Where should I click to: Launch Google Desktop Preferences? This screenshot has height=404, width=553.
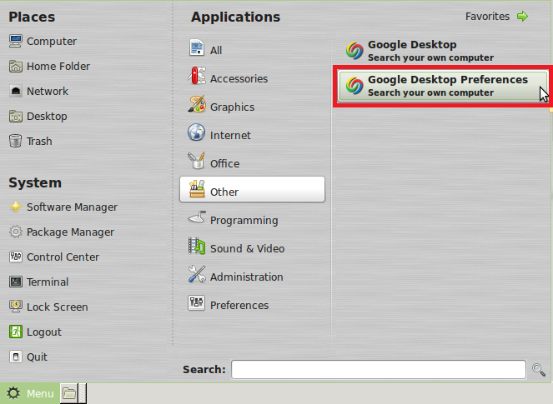click(443, 86)
